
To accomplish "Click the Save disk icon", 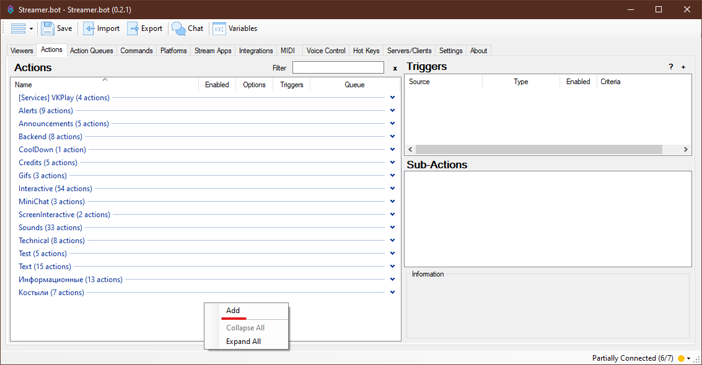I will click(48, 28).
